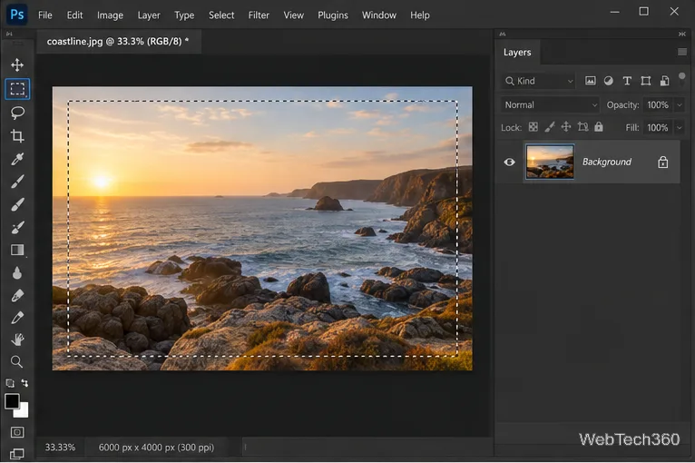Toggle filter for type layers
The image size is (695, 463).
(627, 81)
